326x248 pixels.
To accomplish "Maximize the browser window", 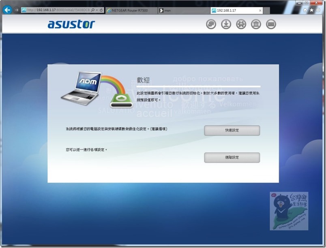I will 307,3.
